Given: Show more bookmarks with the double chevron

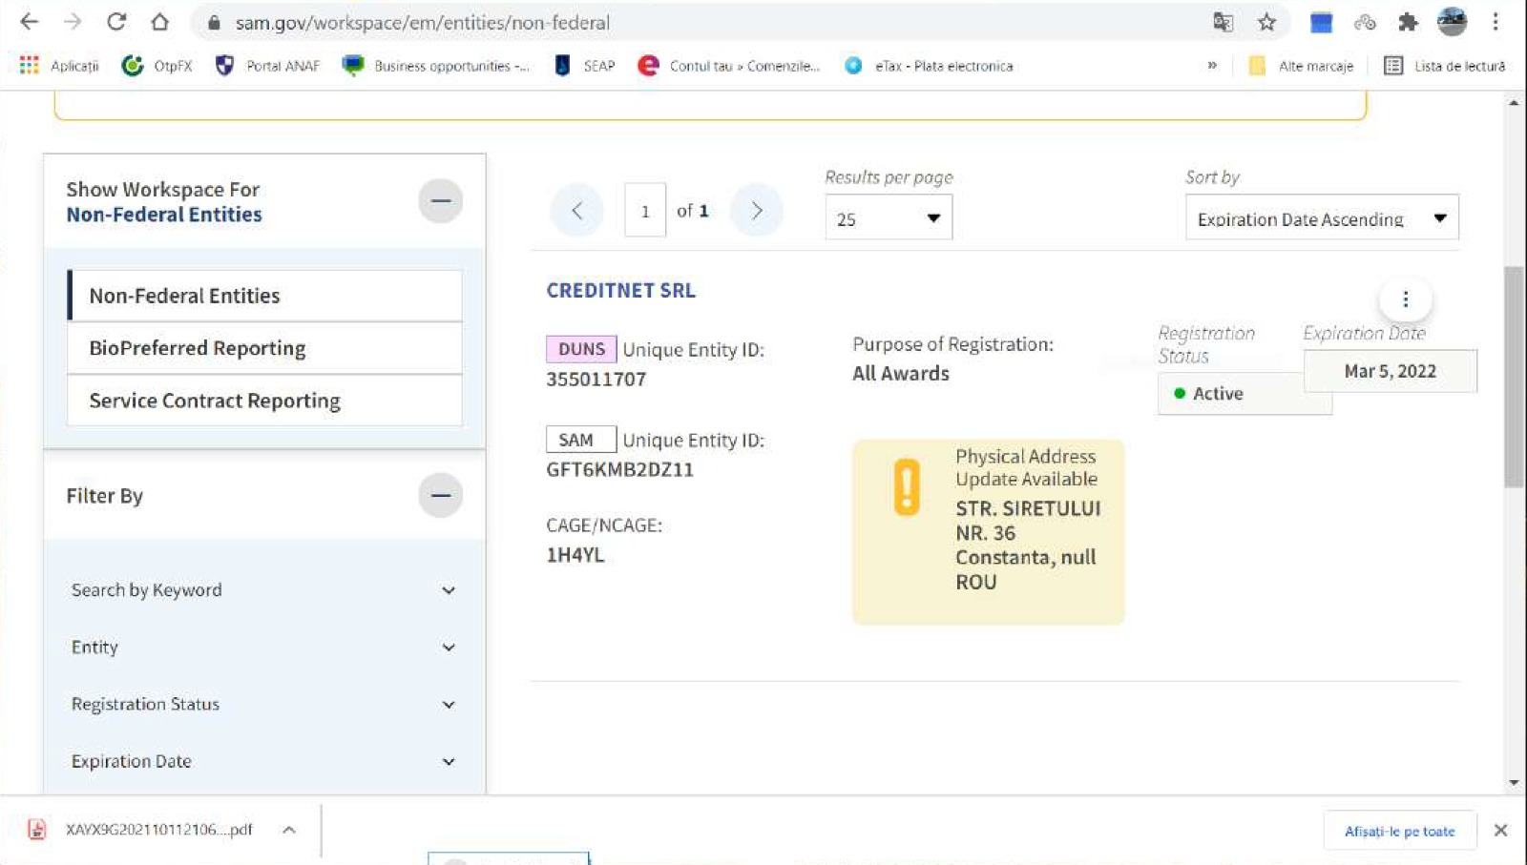Looking at the screenshot, I should pos(1212,66).
